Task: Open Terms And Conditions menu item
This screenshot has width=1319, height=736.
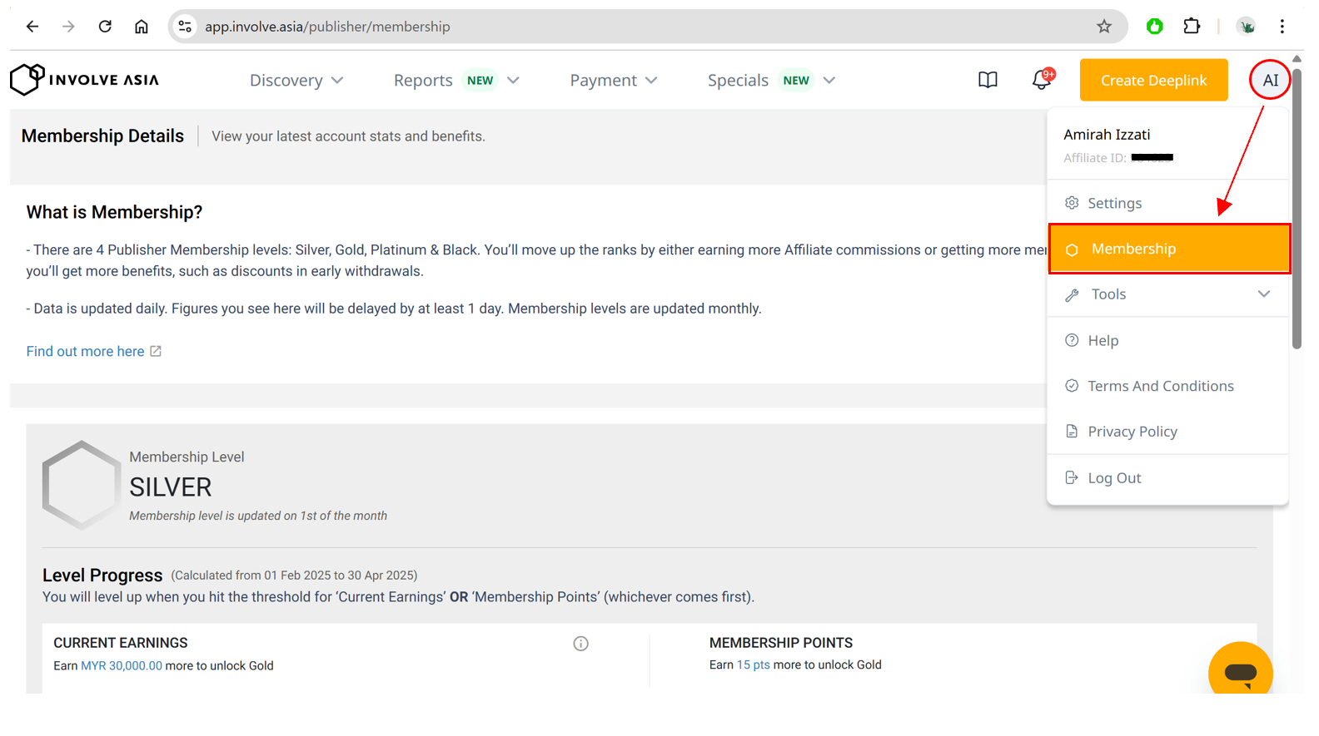Action: point(1167,386)
